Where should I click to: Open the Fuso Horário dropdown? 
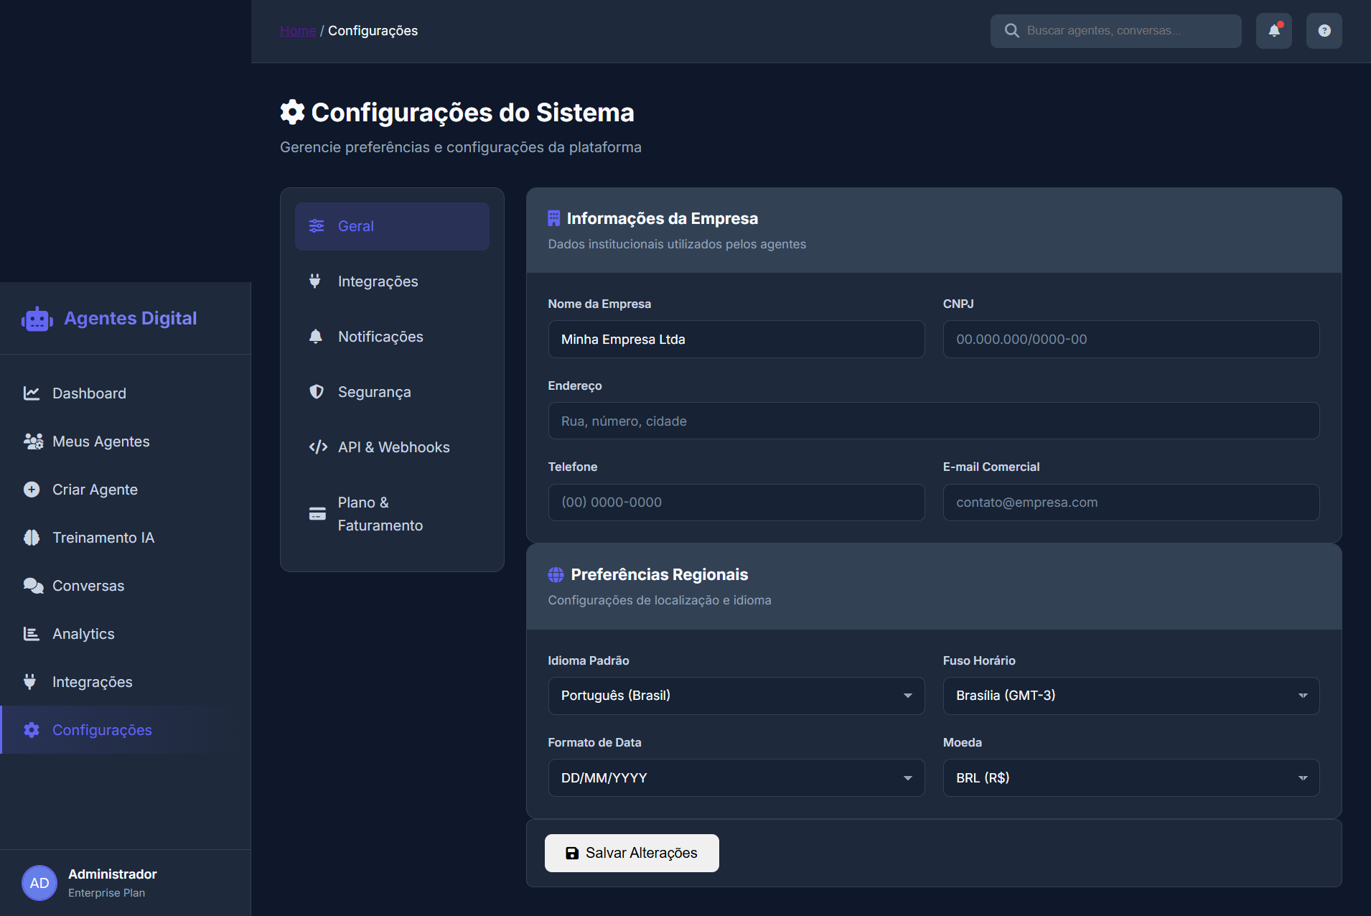[1131, 696]
